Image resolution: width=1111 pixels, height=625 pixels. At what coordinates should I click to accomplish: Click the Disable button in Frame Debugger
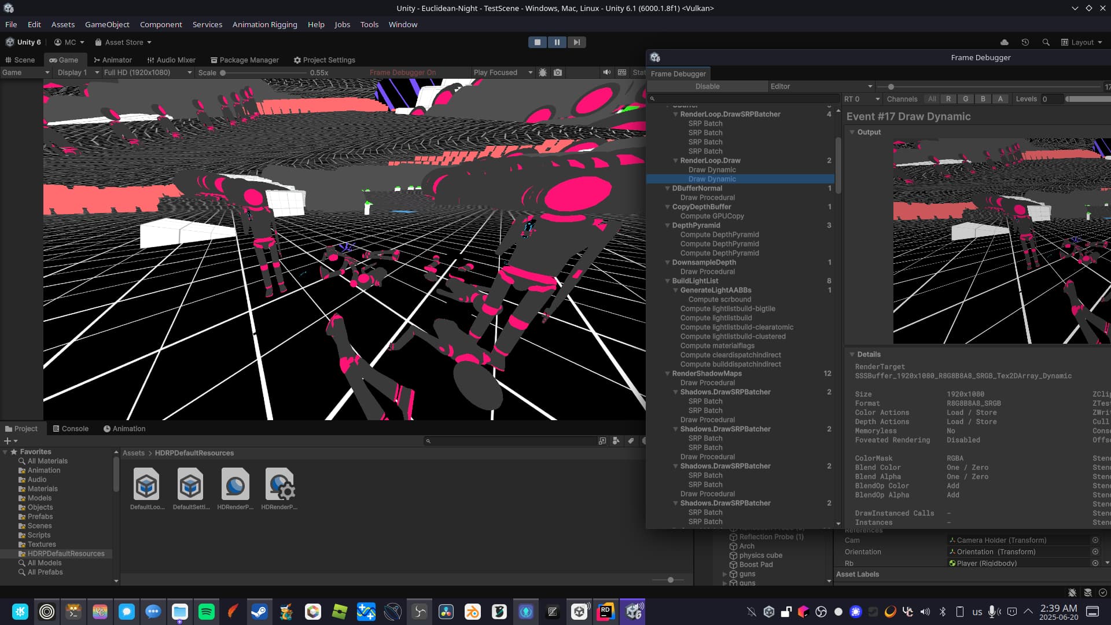coord(707,86)
